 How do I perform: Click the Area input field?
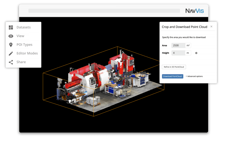coord(178,45)
